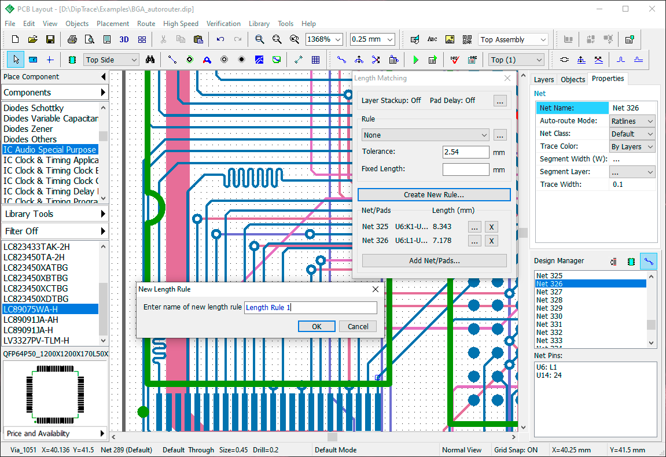The height and width of the screenshot is (457, 666).
Task: Click the green component chip icon
Action: coord(72,60)
